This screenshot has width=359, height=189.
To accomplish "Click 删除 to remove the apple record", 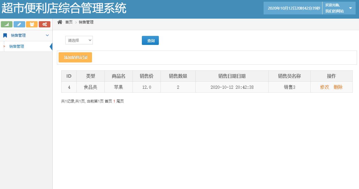I will 339,87.
